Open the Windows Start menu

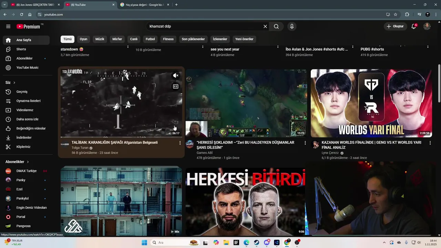coord(144,242)
